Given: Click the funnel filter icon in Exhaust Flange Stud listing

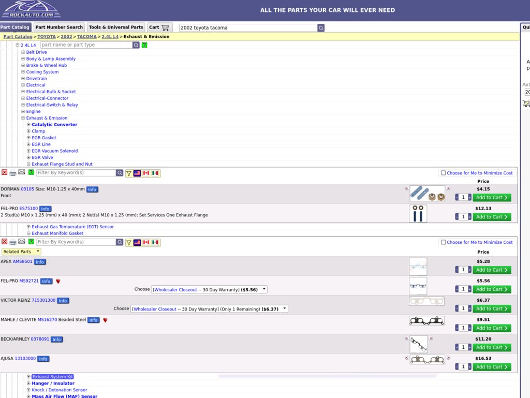Looking at the screenshot, I should (129, 173).
